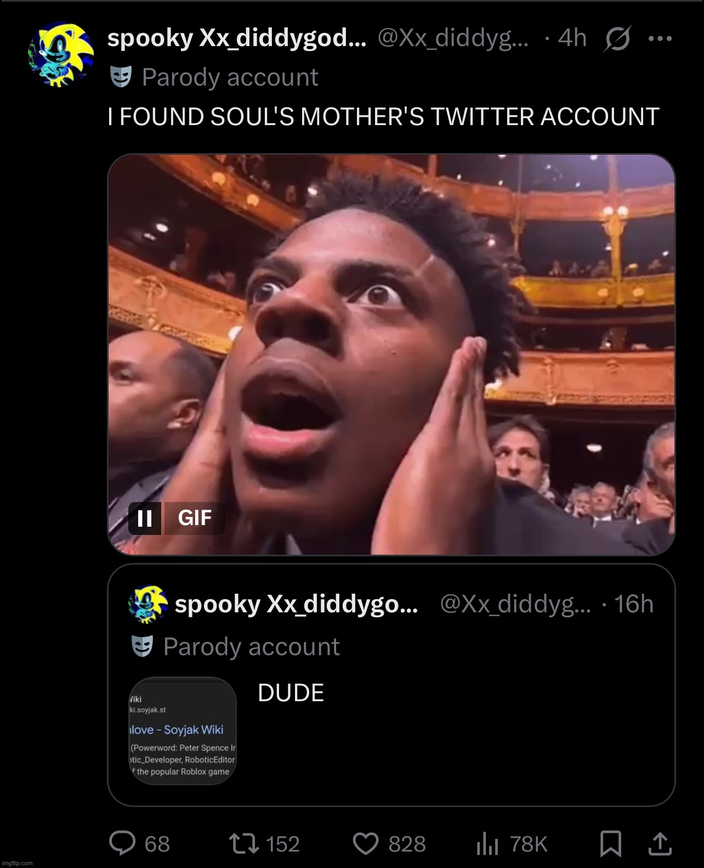
Task: Click the retweet arrows icon
Action: (x=244, y=843)
